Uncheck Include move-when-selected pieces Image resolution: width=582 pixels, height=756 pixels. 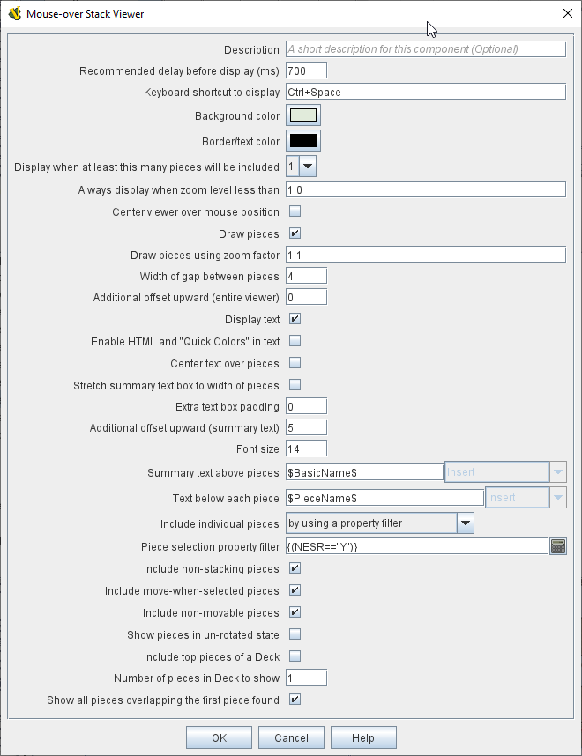point(295,590)
